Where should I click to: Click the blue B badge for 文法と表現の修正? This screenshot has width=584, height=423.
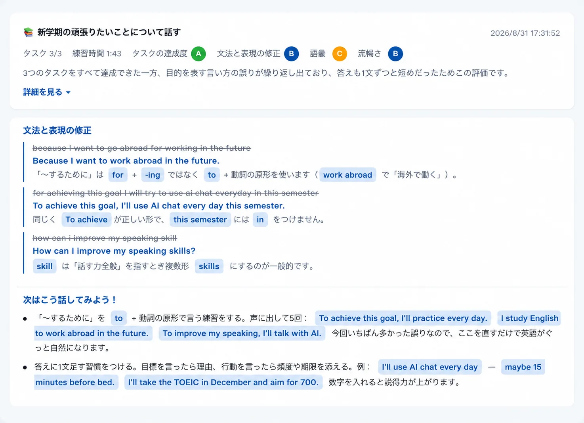tap(291, 54)
